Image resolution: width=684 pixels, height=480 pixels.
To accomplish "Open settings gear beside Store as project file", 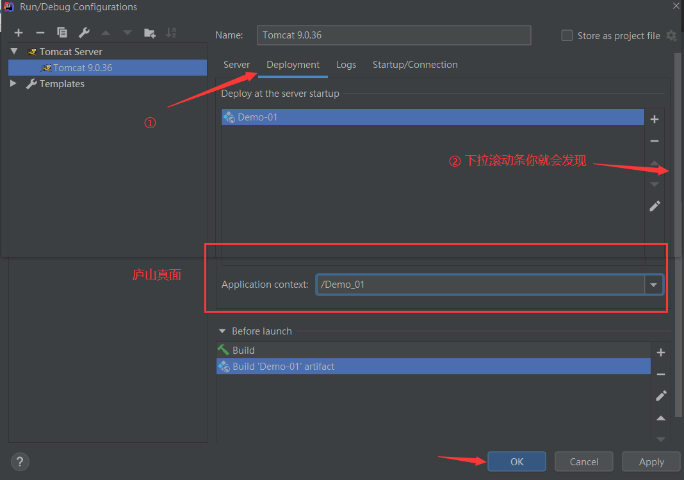I will tap(671, 36).
